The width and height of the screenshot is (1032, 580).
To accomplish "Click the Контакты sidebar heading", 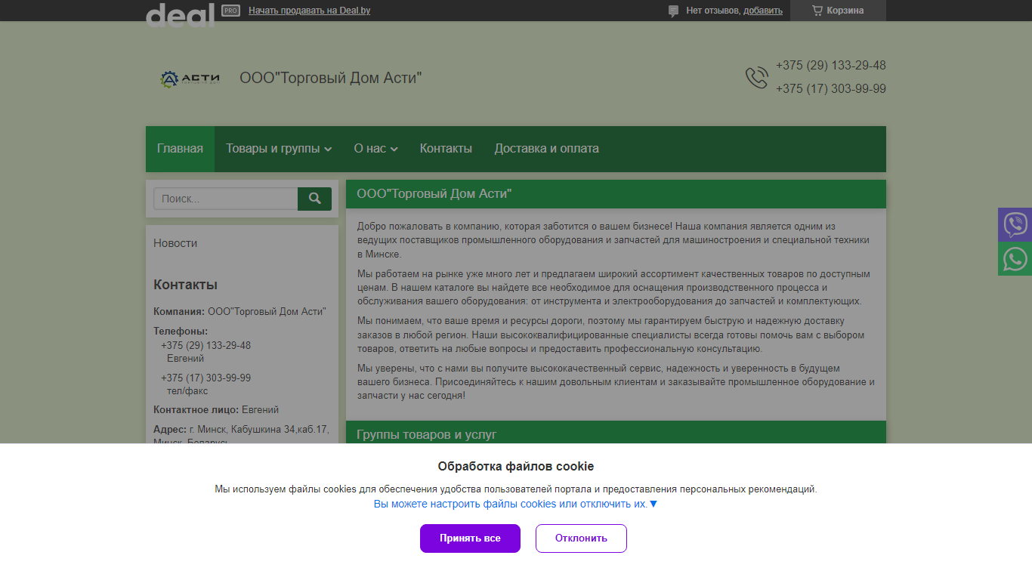I will coord(185,285).
